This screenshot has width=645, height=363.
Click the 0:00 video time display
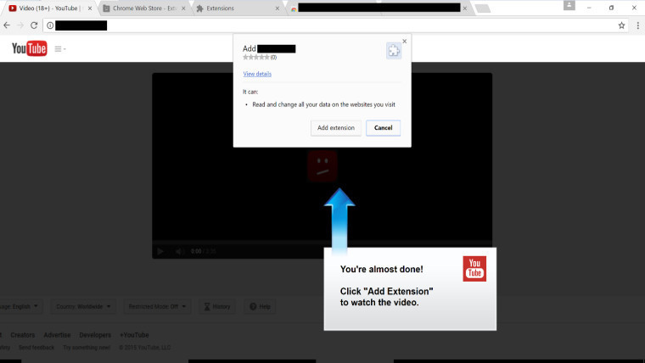pos(196,251)
